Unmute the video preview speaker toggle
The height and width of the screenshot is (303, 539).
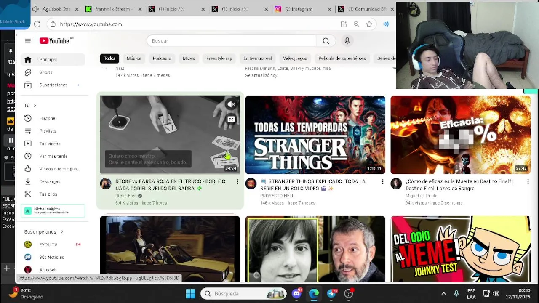coord(231,104)
